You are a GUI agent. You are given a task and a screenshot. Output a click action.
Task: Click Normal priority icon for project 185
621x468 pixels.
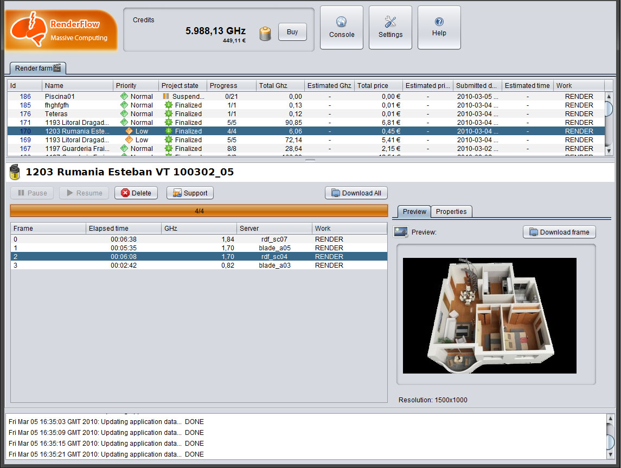click(x=124, y=105)
